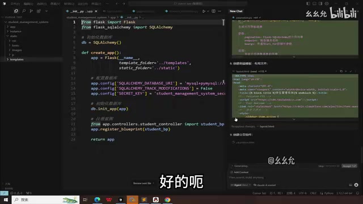Click Accept all changes button
The image size is (363, 204).
[x=349, y=166]
